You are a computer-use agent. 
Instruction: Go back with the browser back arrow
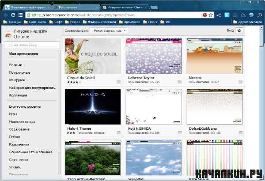click(x=6, y=15)
